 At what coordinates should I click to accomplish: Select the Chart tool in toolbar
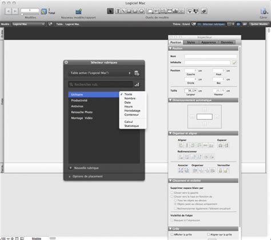point(175,11)
